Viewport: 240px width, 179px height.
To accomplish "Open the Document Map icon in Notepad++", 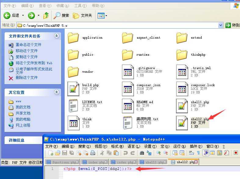I will [220, 153].
